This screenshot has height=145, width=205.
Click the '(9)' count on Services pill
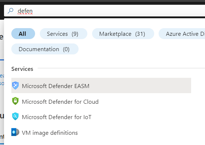pos(75,34)
